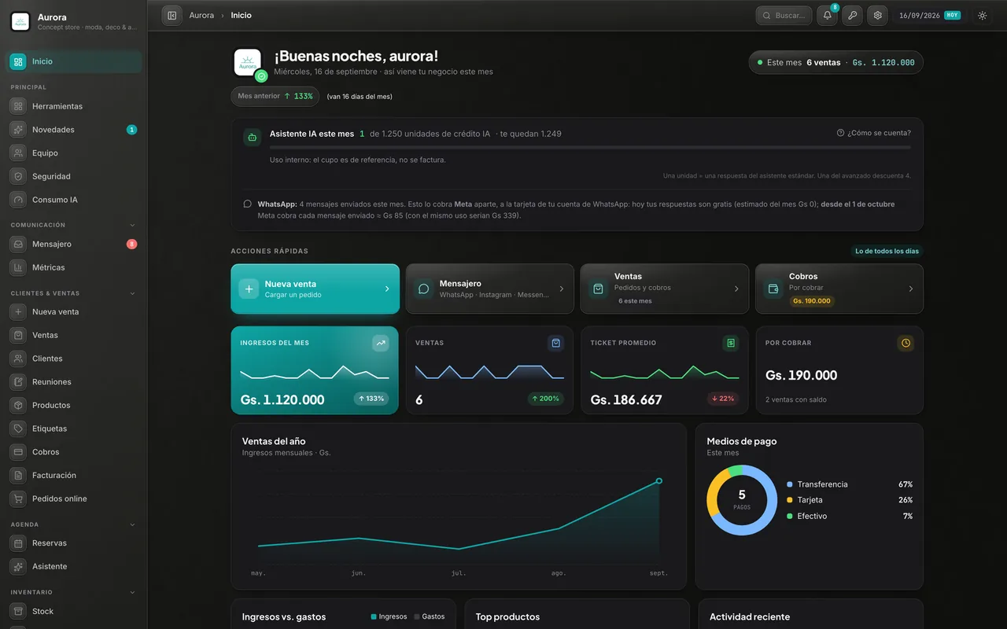The image size is (1007, 629).
Task: Go to Equipo section
Action: point(74,153)
